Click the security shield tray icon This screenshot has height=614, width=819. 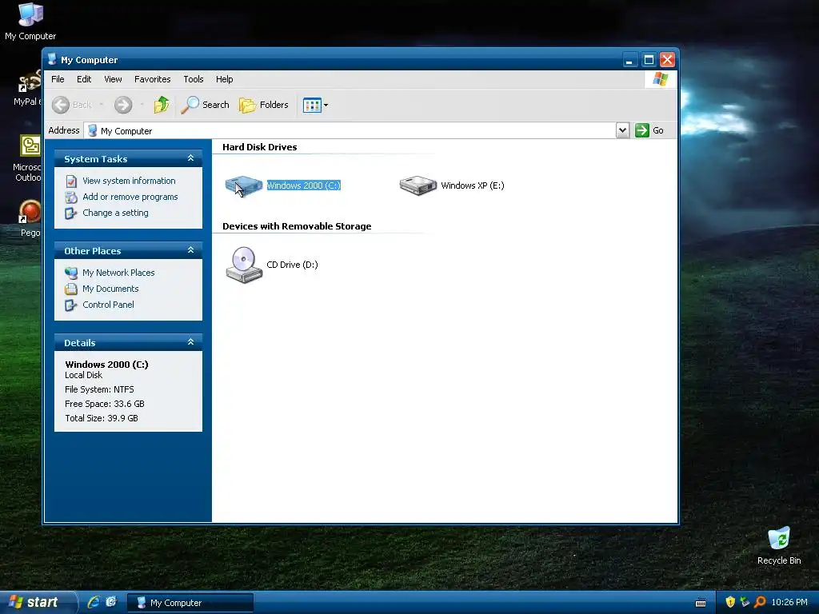[x=730, y=602]
